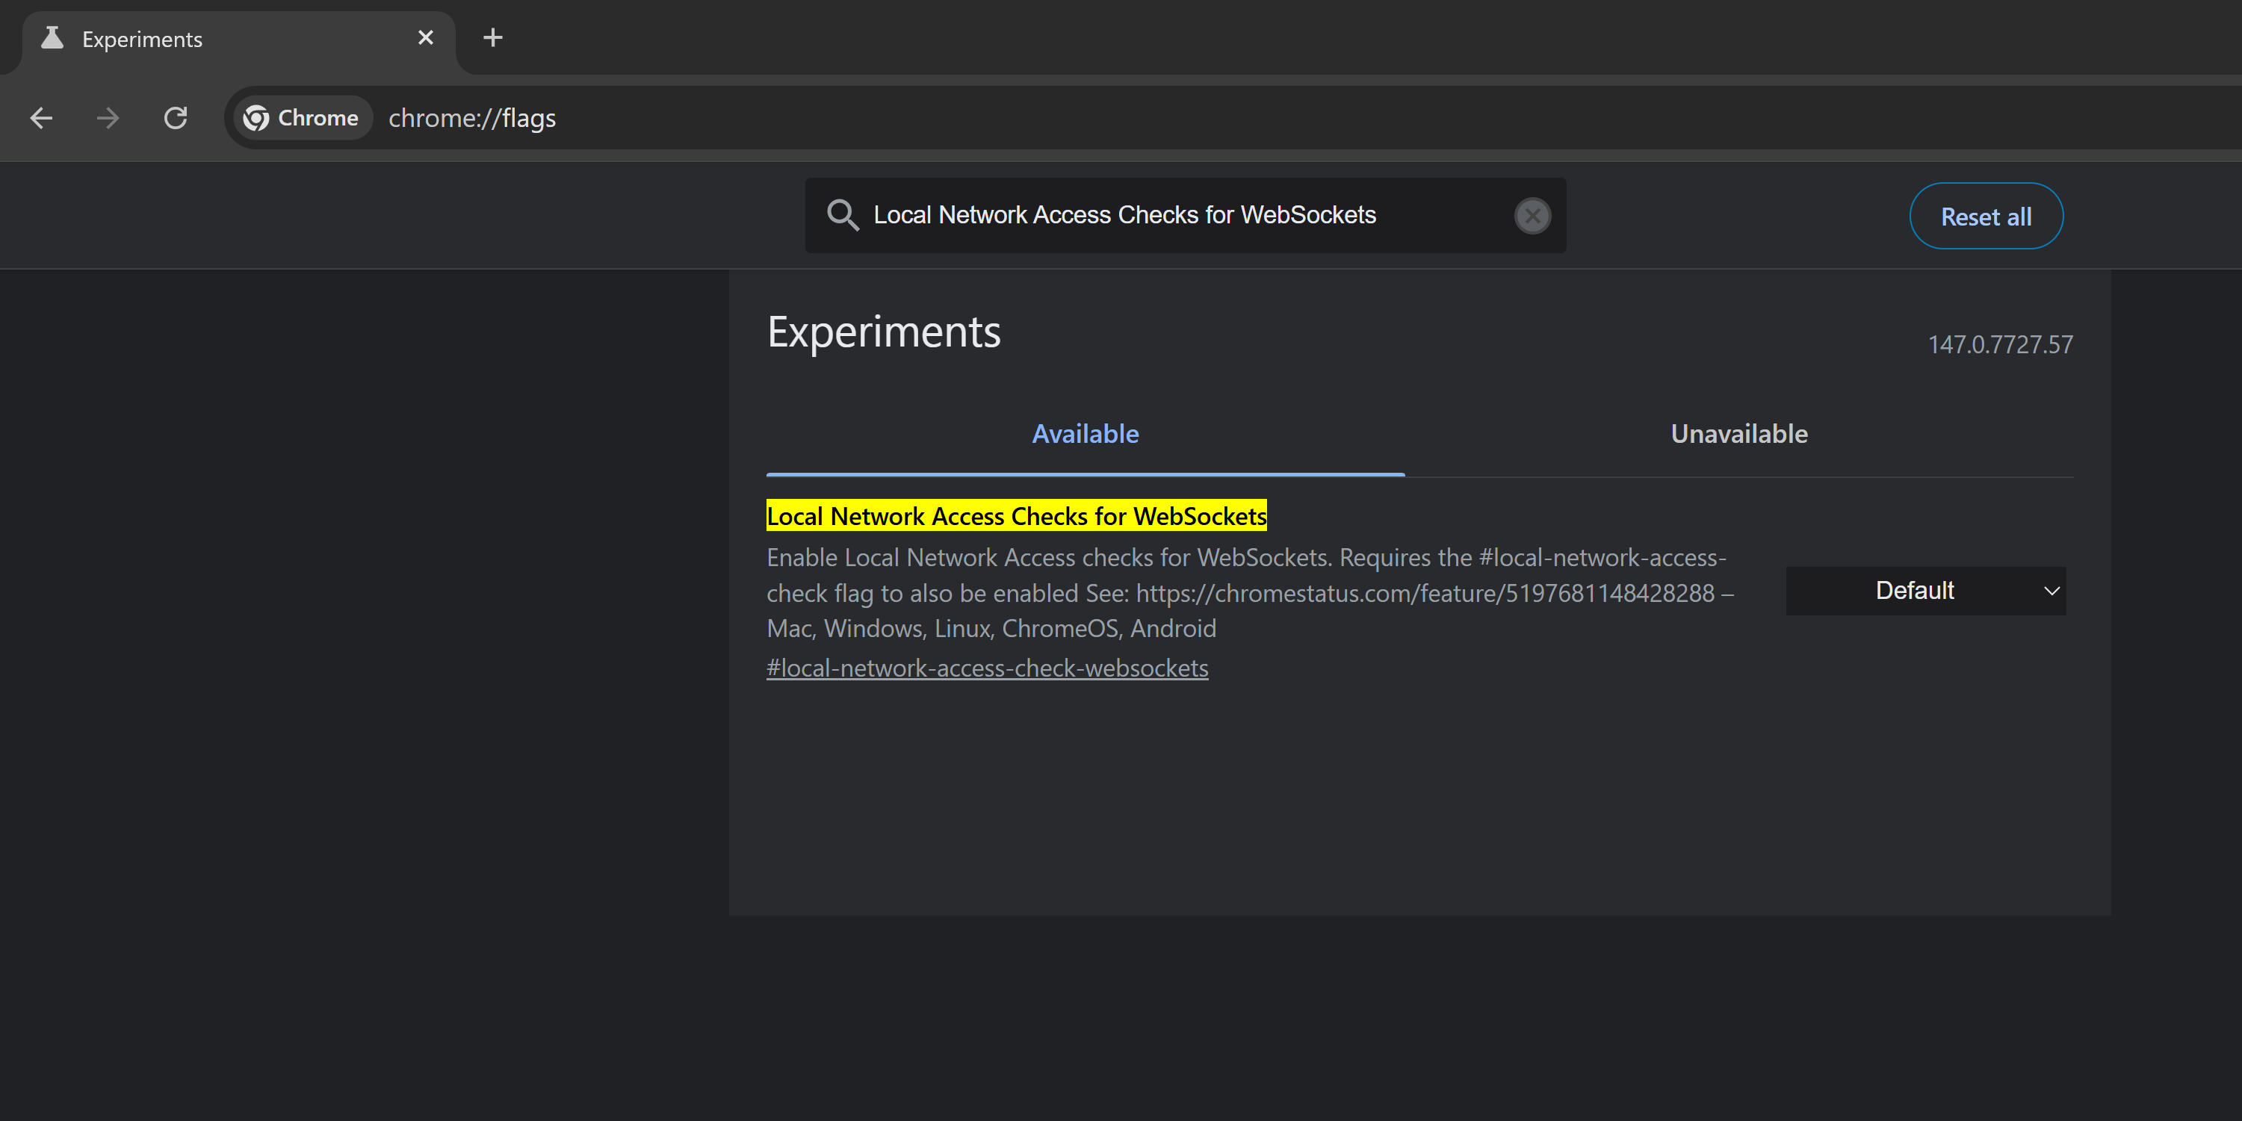Open the Default flag state dropdown
The width and height of the screenshot is (2242, 1121).
tap(1925, 591)
